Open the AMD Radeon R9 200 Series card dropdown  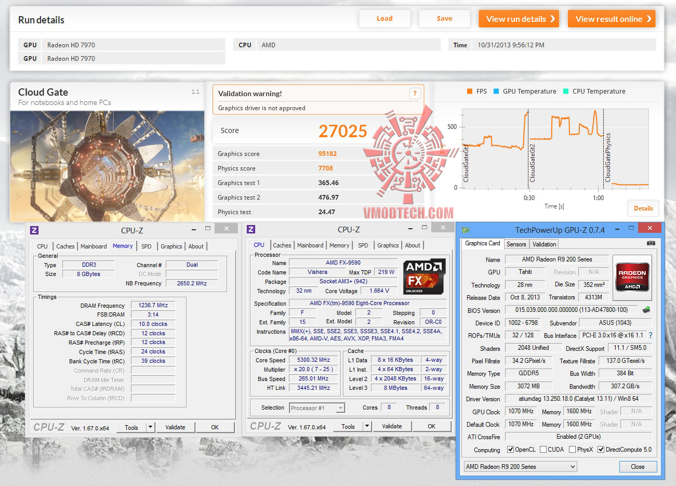click(520, 467)
